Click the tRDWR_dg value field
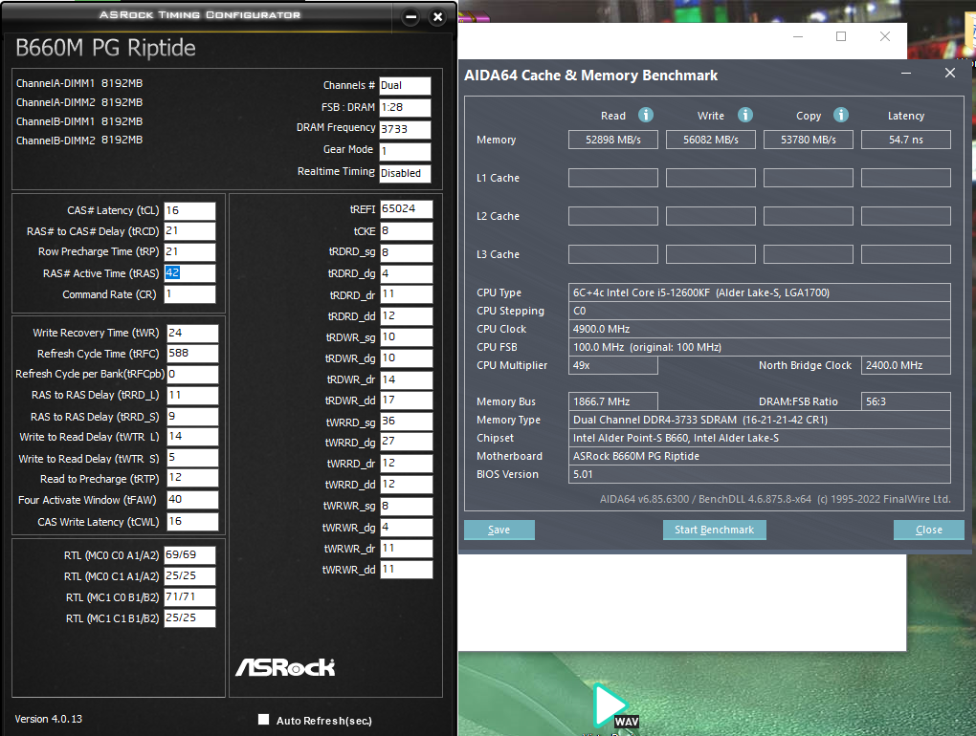This screenshot has height=736, width=976. click(x=407, y=358)
